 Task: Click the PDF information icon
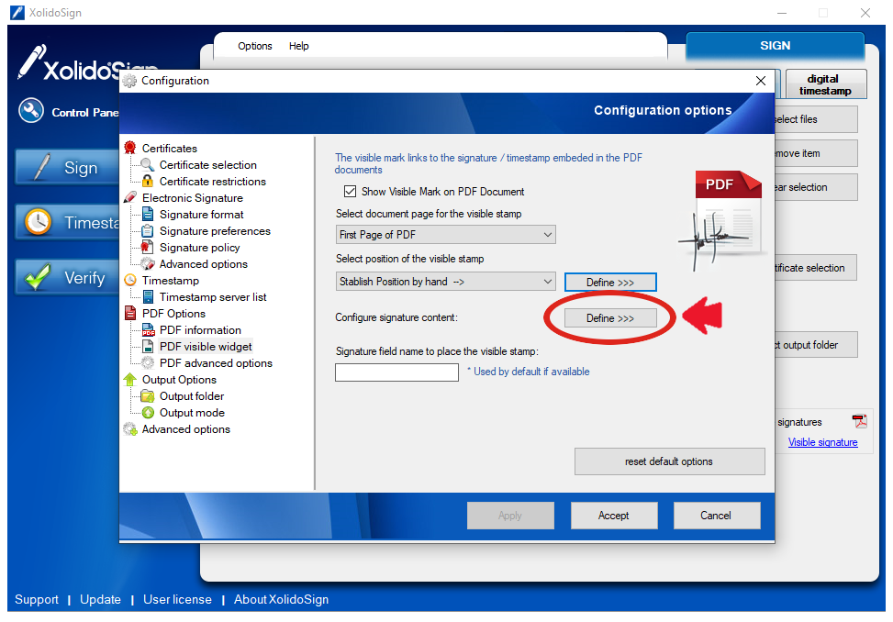148,329
